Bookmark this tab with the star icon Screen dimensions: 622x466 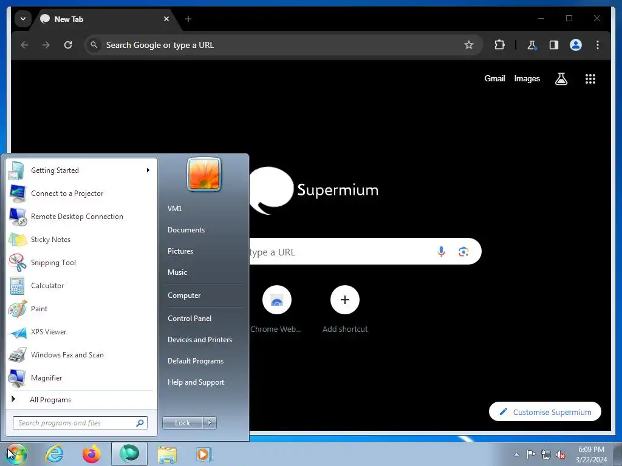[469, 45]
